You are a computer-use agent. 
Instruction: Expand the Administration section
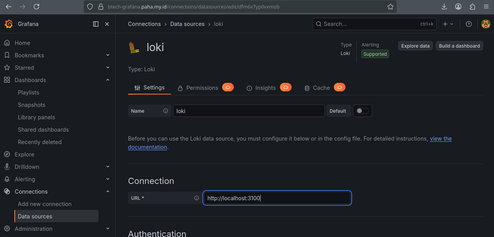pos(108,229)
